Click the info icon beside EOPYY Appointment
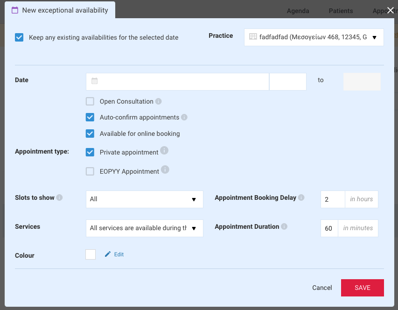This screenshot has width=398, height=310. coord(165,169)
